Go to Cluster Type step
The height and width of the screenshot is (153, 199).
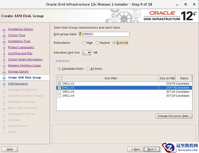17,35
